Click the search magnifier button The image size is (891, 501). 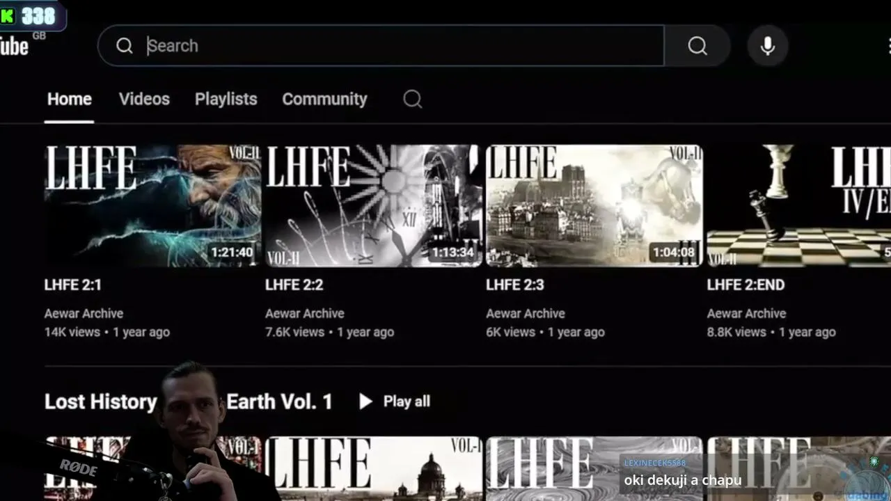(697, 46)
